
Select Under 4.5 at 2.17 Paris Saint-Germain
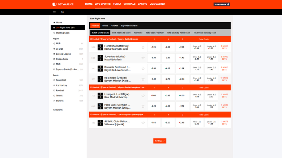pos(211,106)
